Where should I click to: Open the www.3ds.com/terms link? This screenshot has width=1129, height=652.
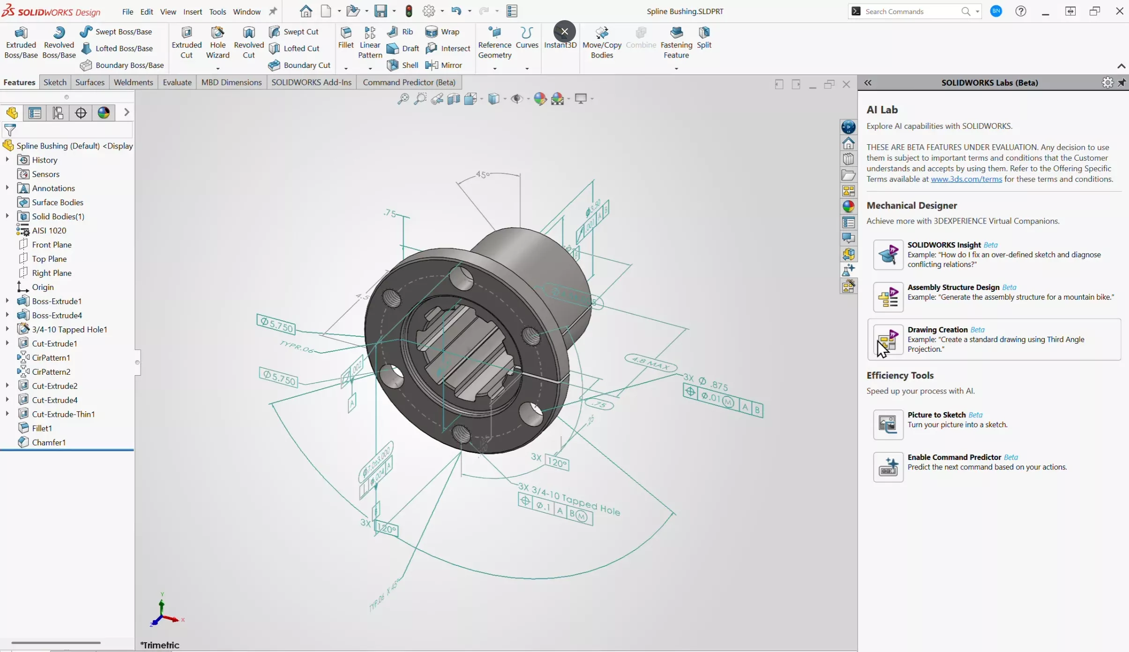click(x=967, y=179)
